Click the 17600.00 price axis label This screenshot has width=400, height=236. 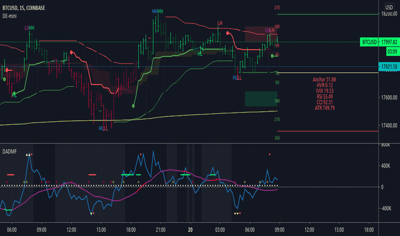[x=389, y=97]
